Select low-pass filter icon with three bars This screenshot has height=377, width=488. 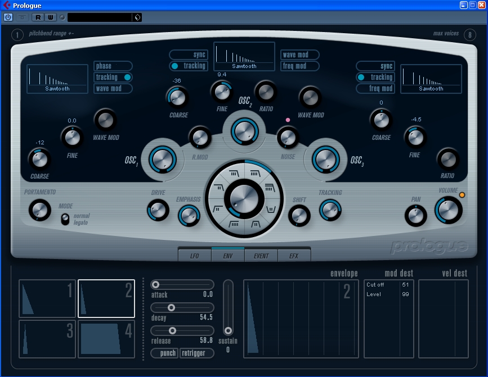point(234,174)
